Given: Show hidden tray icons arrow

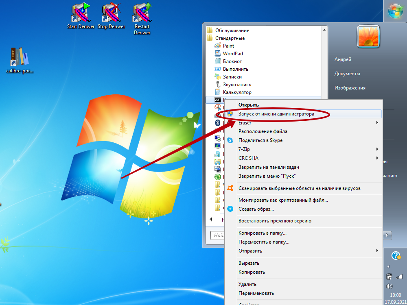Looking at the screenshot, I should (388, 267).
